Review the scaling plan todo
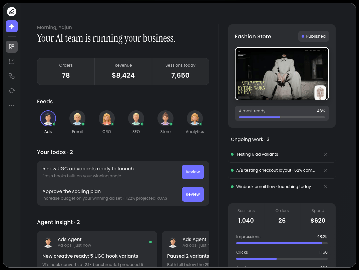 pos(193,194)
